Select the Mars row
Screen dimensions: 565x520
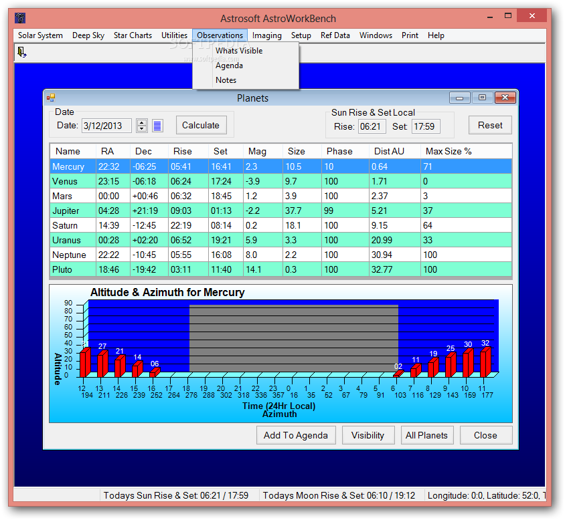(280, 196)
